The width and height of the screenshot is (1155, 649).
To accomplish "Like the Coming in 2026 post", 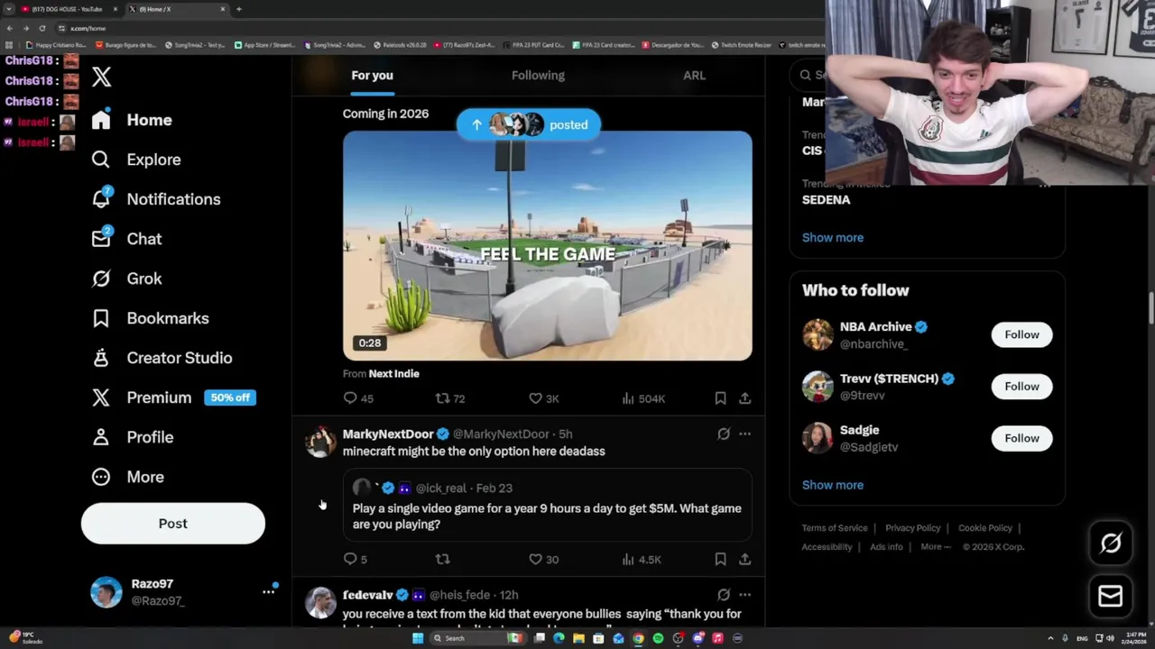I will click(x=535, y=398).
